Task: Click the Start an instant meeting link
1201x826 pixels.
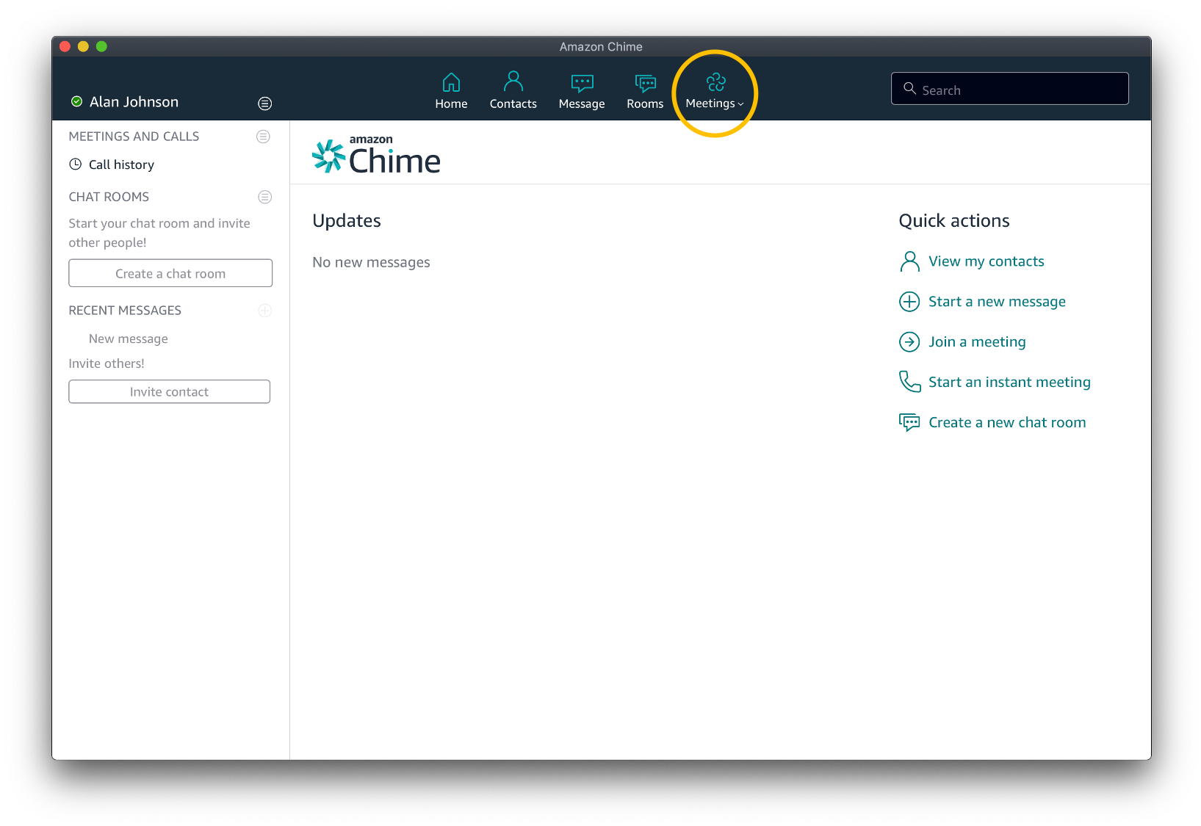Action: coord(1009,383)
